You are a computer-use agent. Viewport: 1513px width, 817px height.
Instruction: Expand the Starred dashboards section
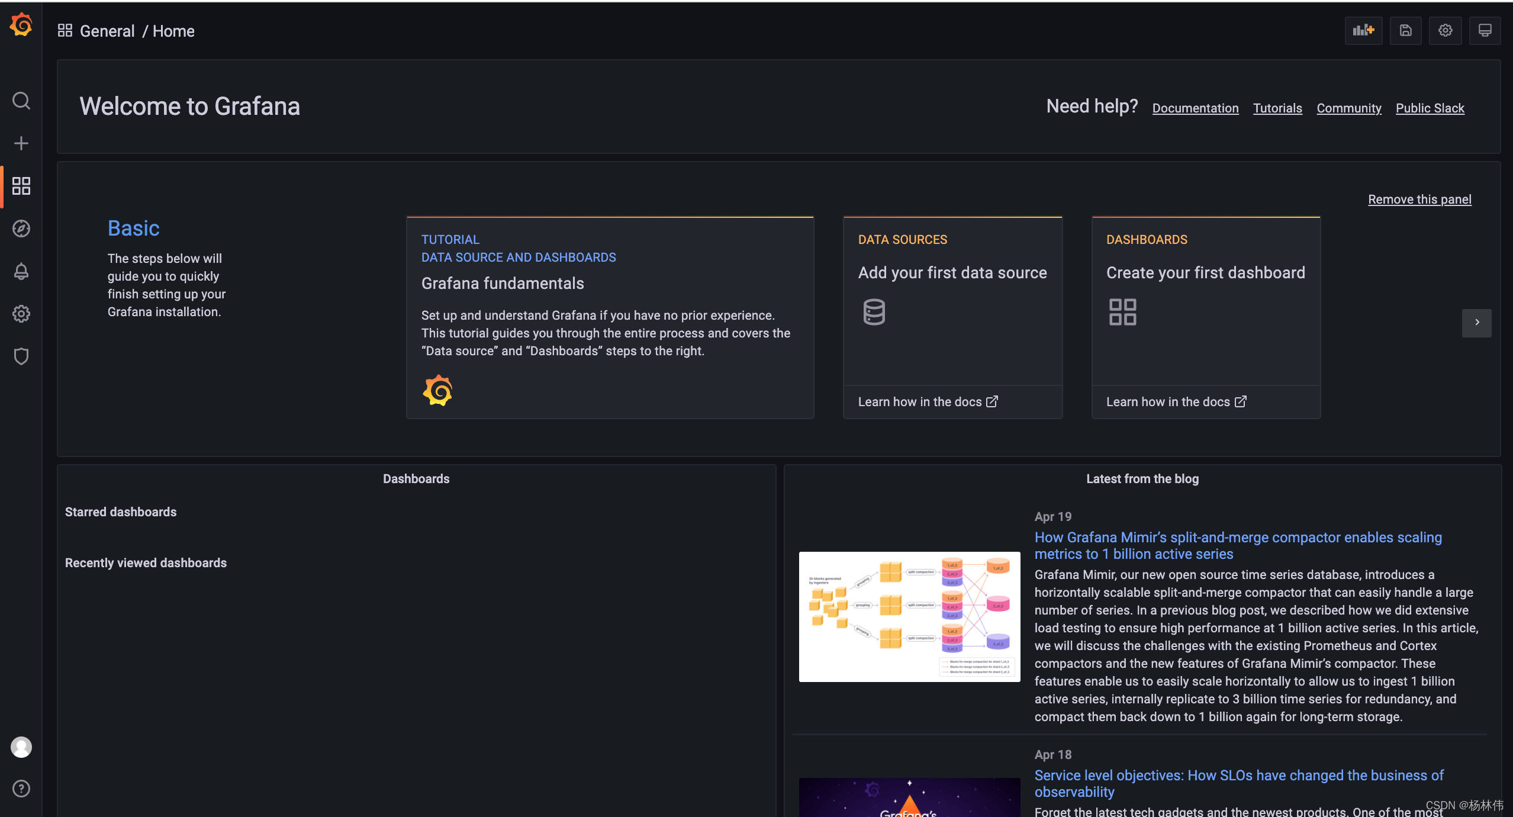point(120,512)
